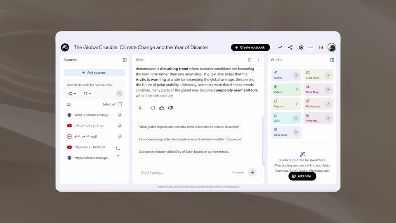Open the Google apps grid
This screenshot has height=223, width=396.
321,47
